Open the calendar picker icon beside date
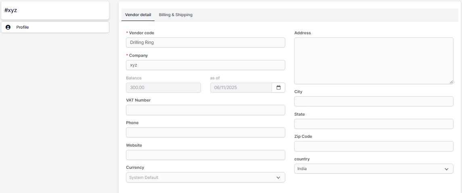462x193 pixels. pos(278,87)
